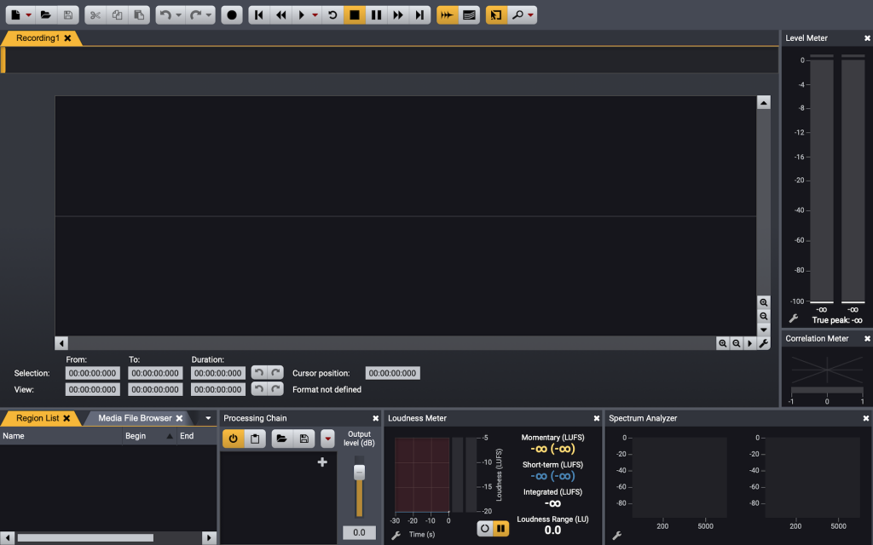Switch to the Media File Browser tab
This screenshot has width=873, height=545.
(x=135, y=418)
